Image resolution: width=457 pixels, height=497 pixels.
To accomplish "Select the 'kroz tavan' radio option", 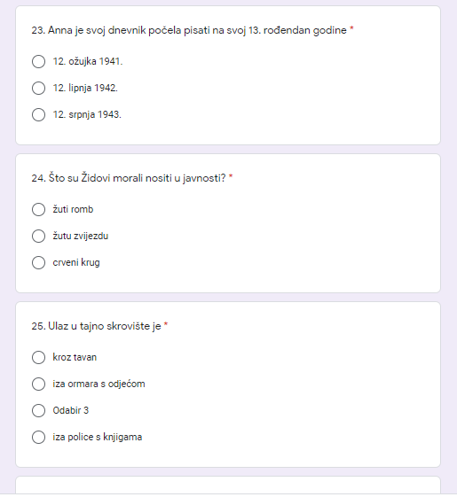I will [x=38, y=358].
